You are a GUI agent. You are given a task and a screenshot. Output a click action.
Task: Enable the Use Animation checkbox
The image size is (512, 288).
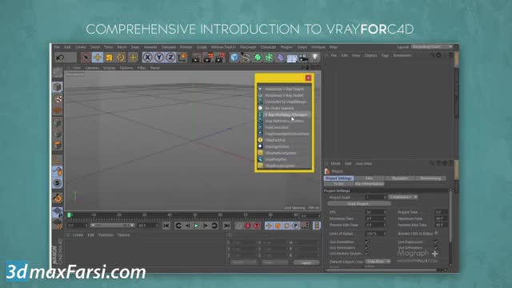[366, 242]
